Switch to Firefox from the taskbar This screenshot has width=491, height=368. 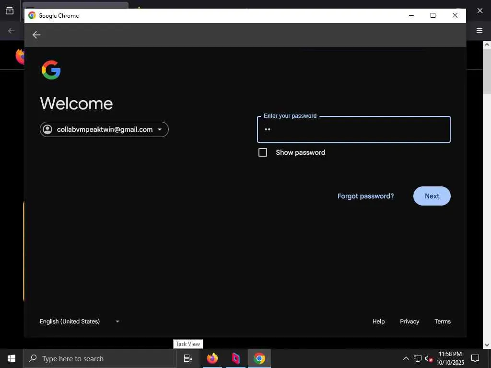212,358
